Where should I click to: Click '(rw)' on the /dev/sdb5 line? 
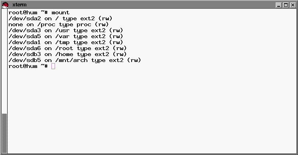(x=134, y=60)
